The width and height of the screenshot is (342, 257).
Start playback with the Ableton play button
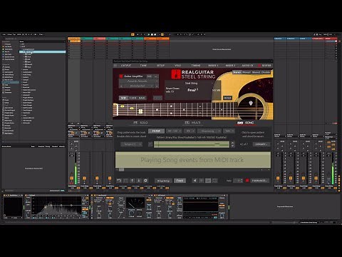[149, 34]
